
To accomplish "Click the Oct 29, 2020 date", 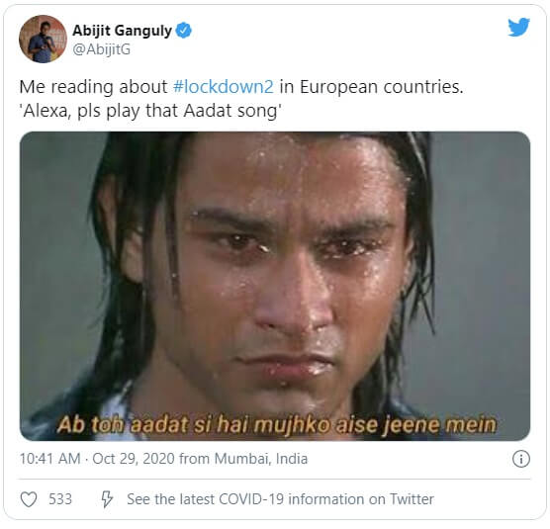I will click(x=134, y=459).
